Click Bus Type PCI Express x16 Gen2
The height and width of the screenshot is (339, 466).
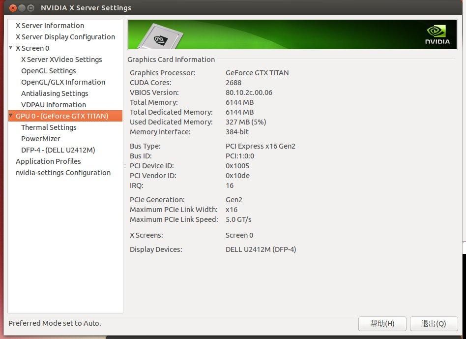pyautogui.click(x=261, y=146)
